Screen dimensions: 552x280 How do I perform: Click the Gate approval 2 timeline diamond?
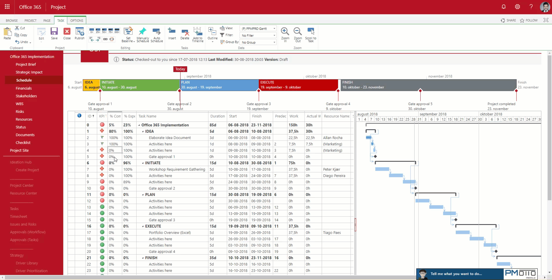pos(179,91)
